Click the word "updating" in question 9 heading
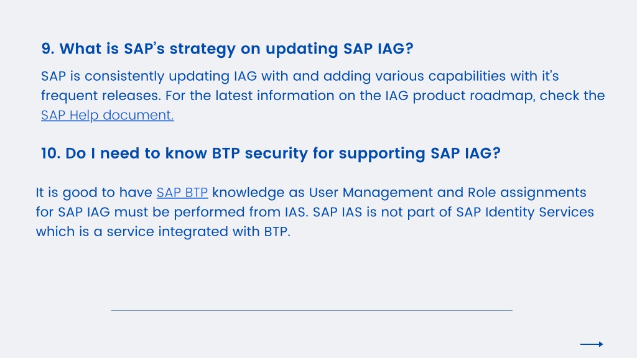 click(x=302, y=49)
